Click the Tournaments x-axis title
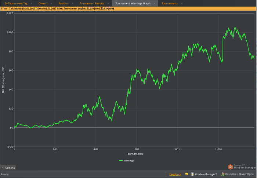 click(134, 154)
